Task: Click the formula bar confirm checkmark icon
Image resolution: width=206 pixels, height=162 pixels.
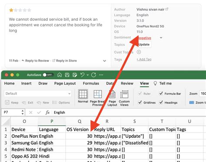Action: tap(39, 112)
